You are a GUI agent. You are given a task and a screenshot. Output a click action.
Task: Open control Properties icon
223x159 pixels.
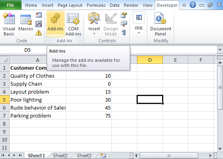(124, 15)
